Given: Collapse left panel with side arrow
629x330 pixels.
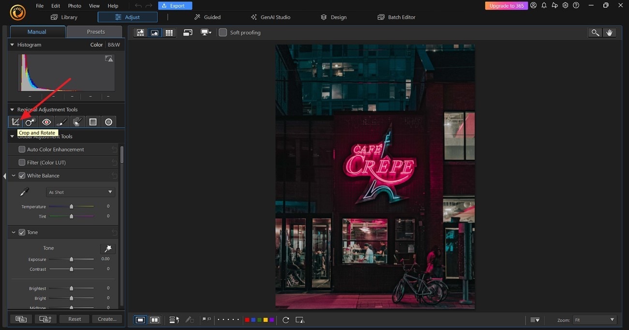Looking at the screenshot, I should point(4,176).
